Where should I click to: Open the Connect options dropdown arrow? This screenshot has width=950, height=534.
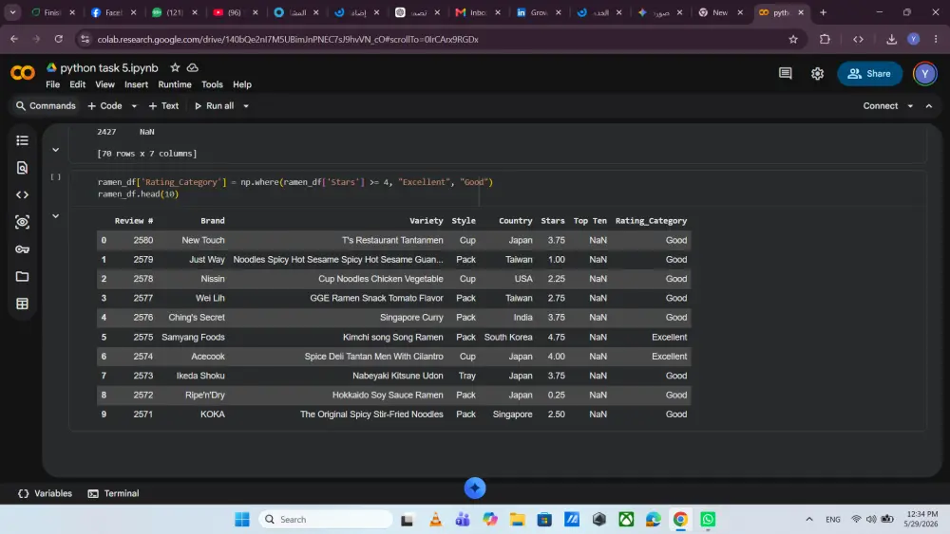pos(910,106)
